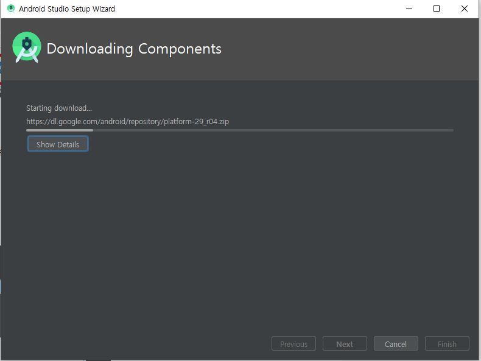Click the 'Downloading Components' heading
Viewport: 481px width, 361px height.
tap(134, 49)
